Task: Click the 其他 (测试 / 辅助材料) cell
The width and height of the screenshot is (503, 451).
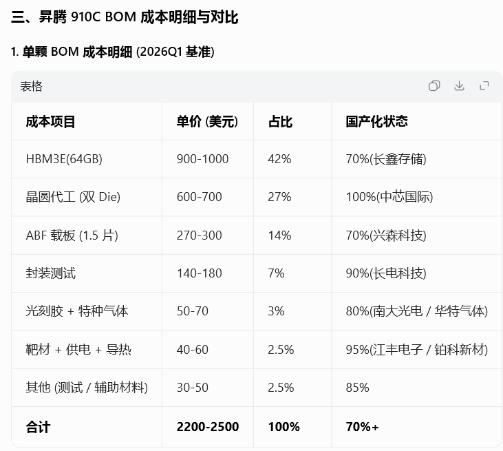Action: [x=87, y=388]
